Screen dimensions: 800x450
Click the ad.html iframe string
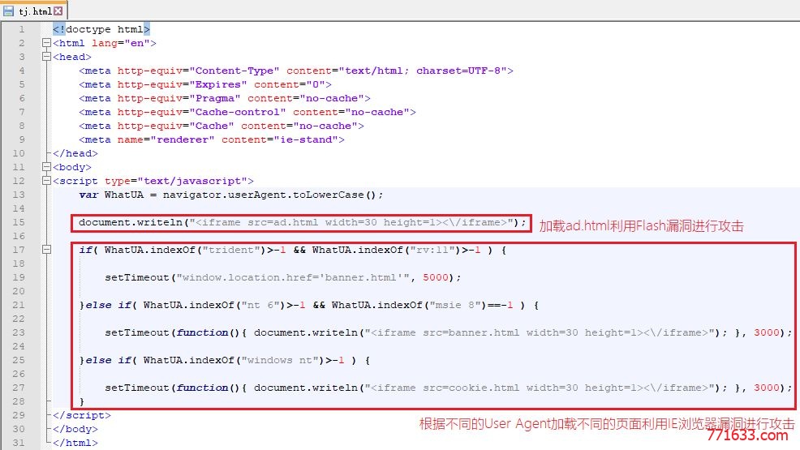click(x=351, y=221)
